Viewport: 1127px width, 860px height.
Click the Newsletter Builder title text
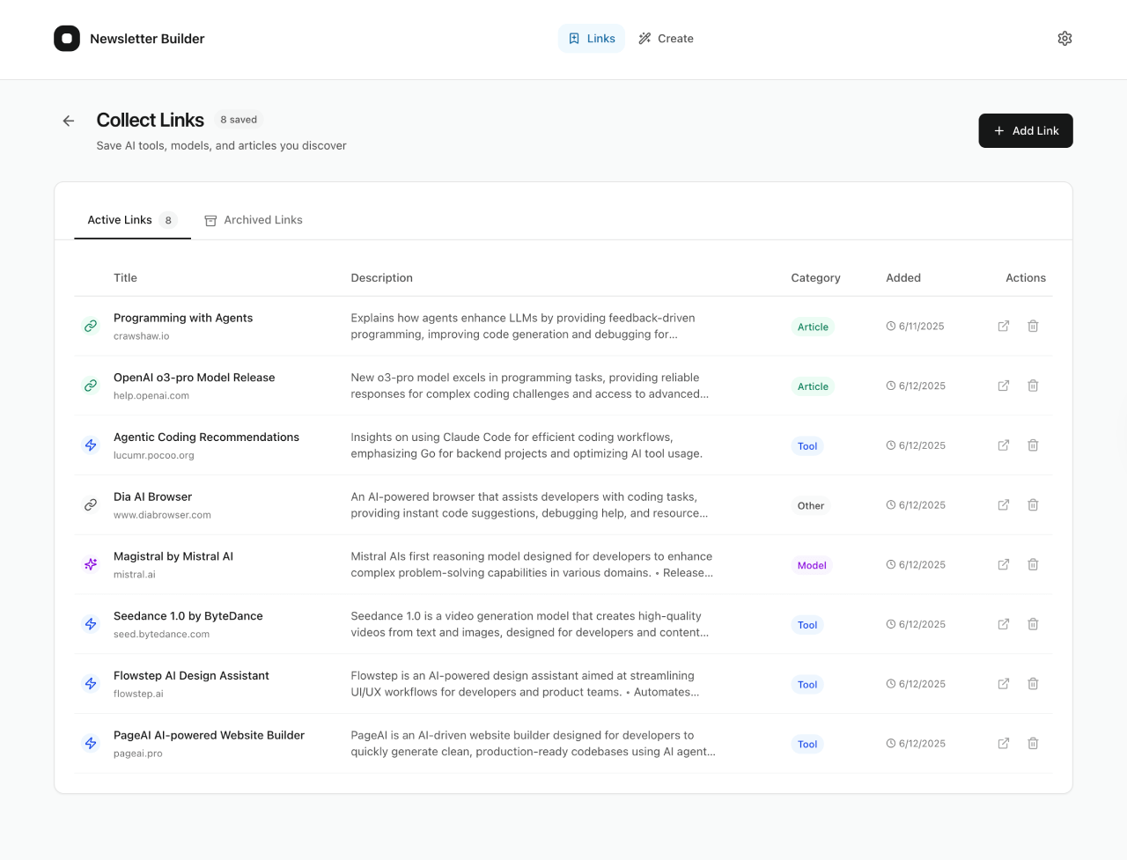click(x=147, y=39)
